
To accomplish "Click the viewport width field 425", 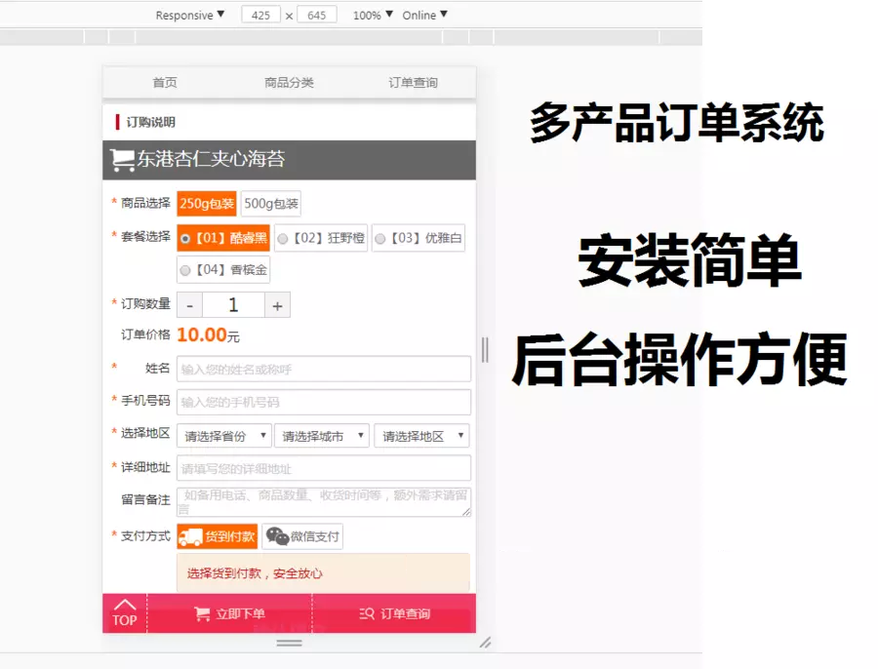I will click(x=260, y=15).
